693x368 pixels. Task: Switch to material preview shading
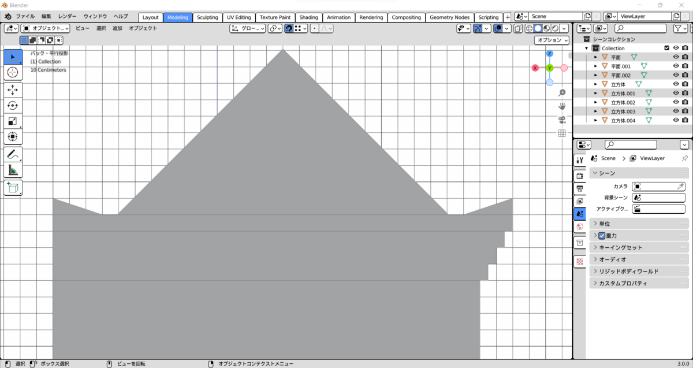click(x=546, y=28)
